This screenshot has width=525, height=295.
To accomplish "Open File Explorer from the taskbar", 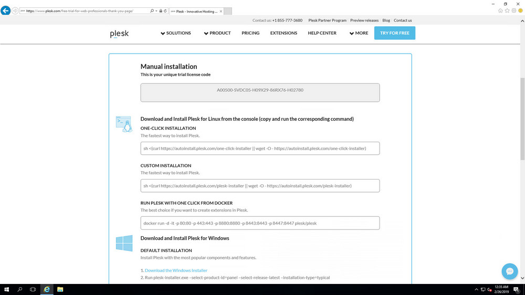I will [60, 289].
